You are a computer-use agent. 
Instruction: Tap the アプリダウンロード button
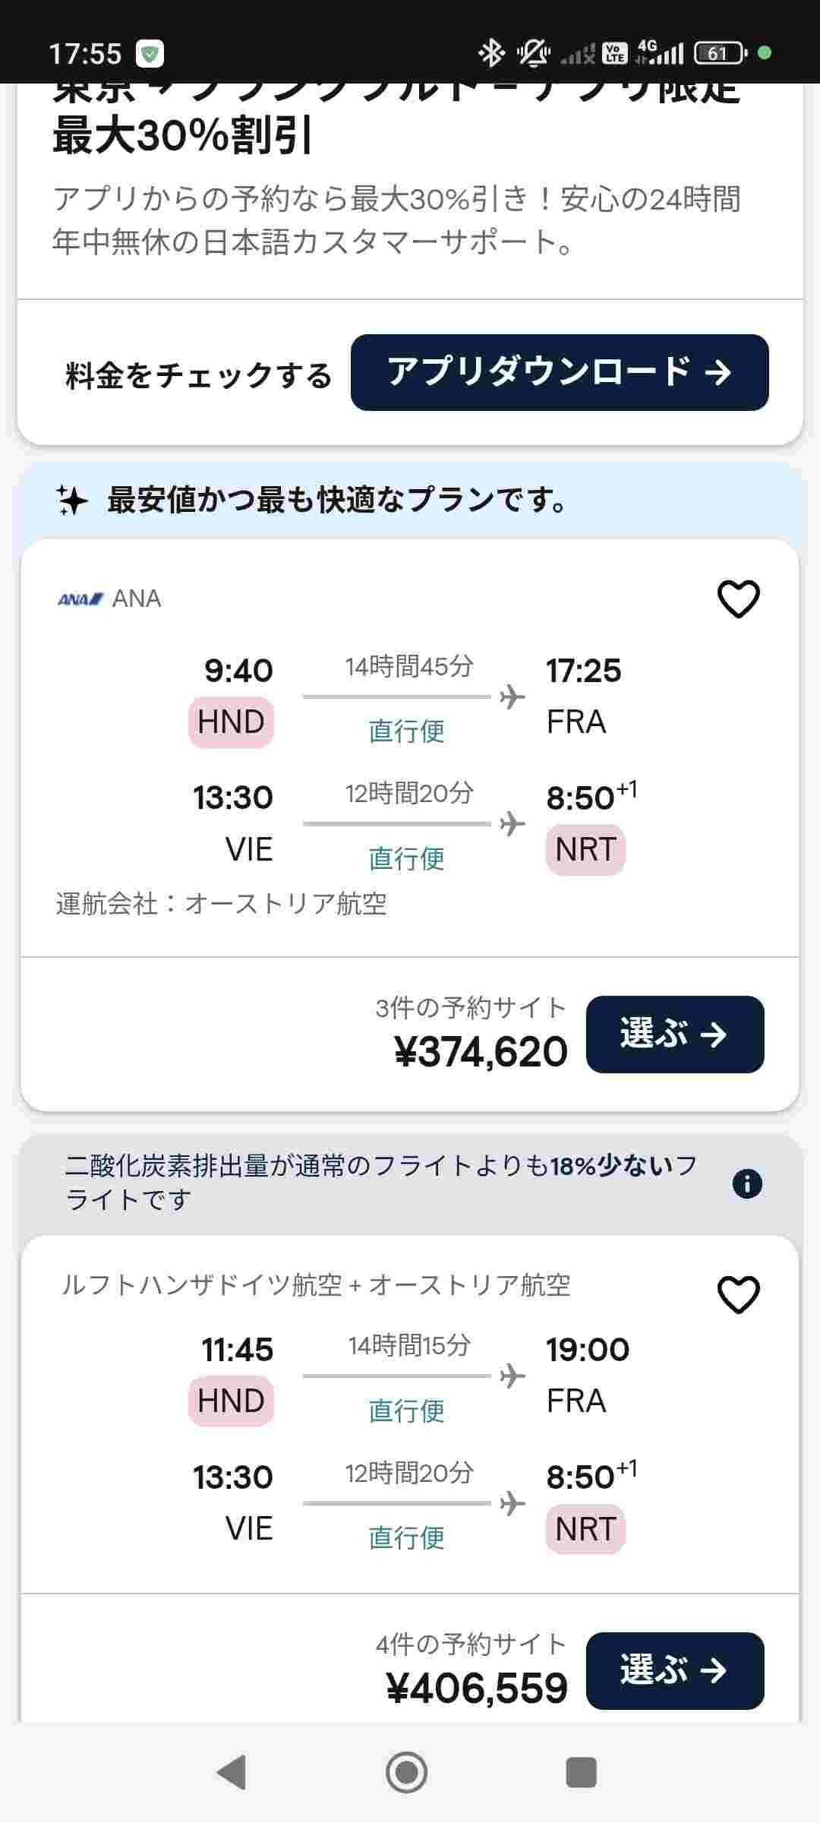pyautogui.click(x=560, y=372)
